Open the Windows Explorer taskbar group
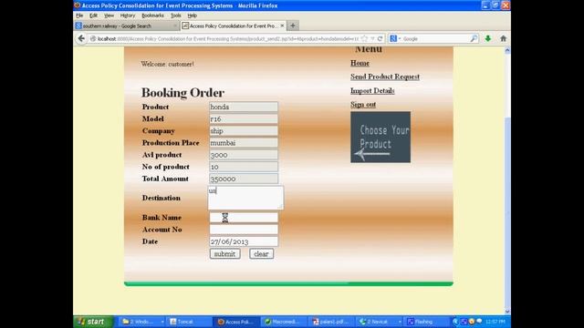Screen dimensions: 584x328 coord(142,322)
